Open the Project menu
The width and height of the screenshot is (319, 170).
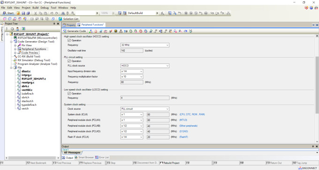[x=26, y=7]
